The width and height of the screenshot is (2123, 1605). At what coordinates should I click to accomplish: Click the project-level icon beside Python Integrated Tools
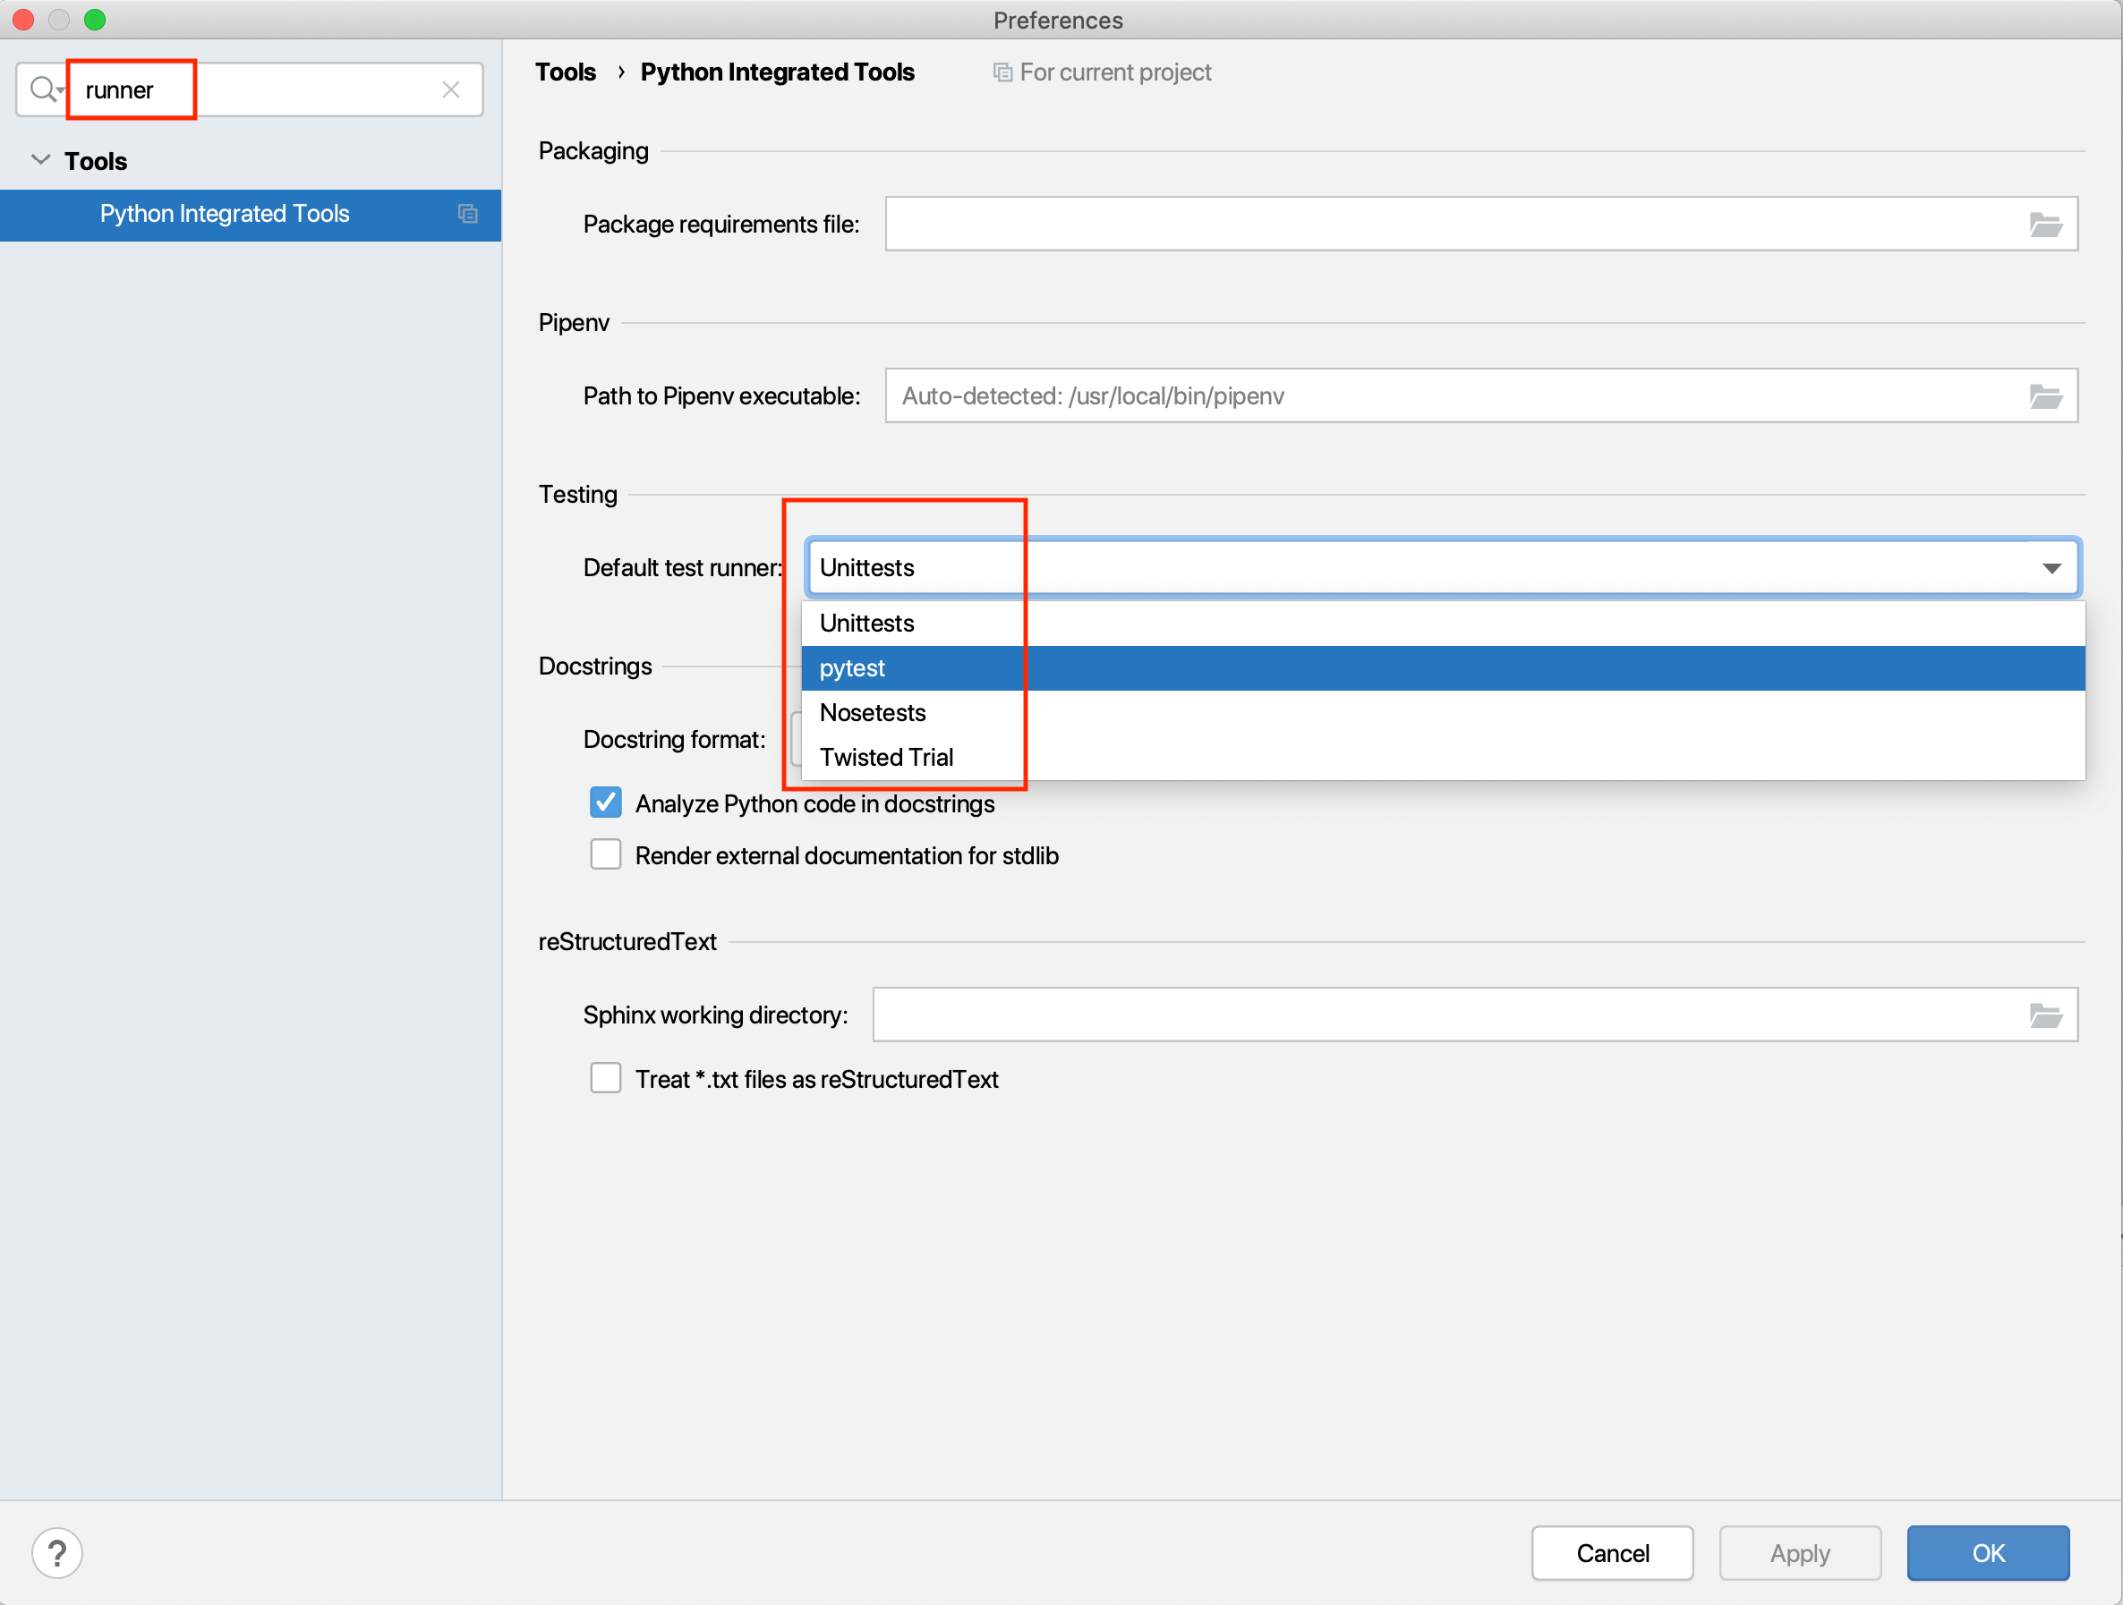coord(467,214)
